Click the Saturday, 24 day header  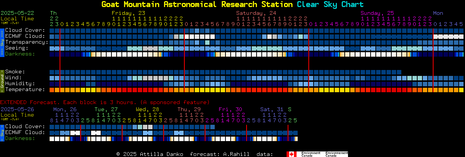point(256,13)
